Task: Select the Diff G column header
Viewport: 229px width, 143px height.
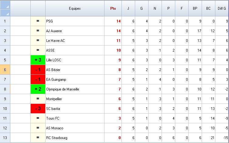Action: [x=222, y=9]
